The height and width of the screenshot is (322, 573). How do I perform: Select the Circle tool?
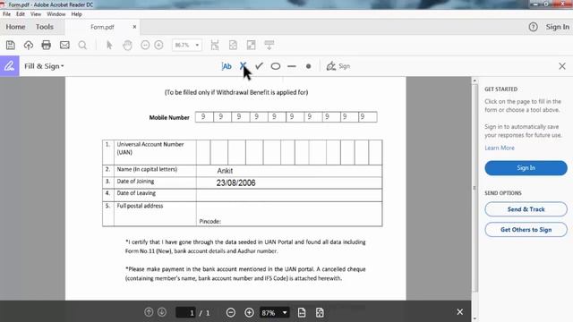point(276,66)
